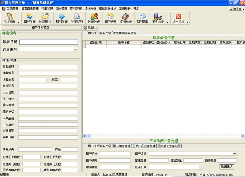The image size is (245, 177).
Task: Click into the 读者条码 input field
Action: pyautogui.click(x=48, y=42)
